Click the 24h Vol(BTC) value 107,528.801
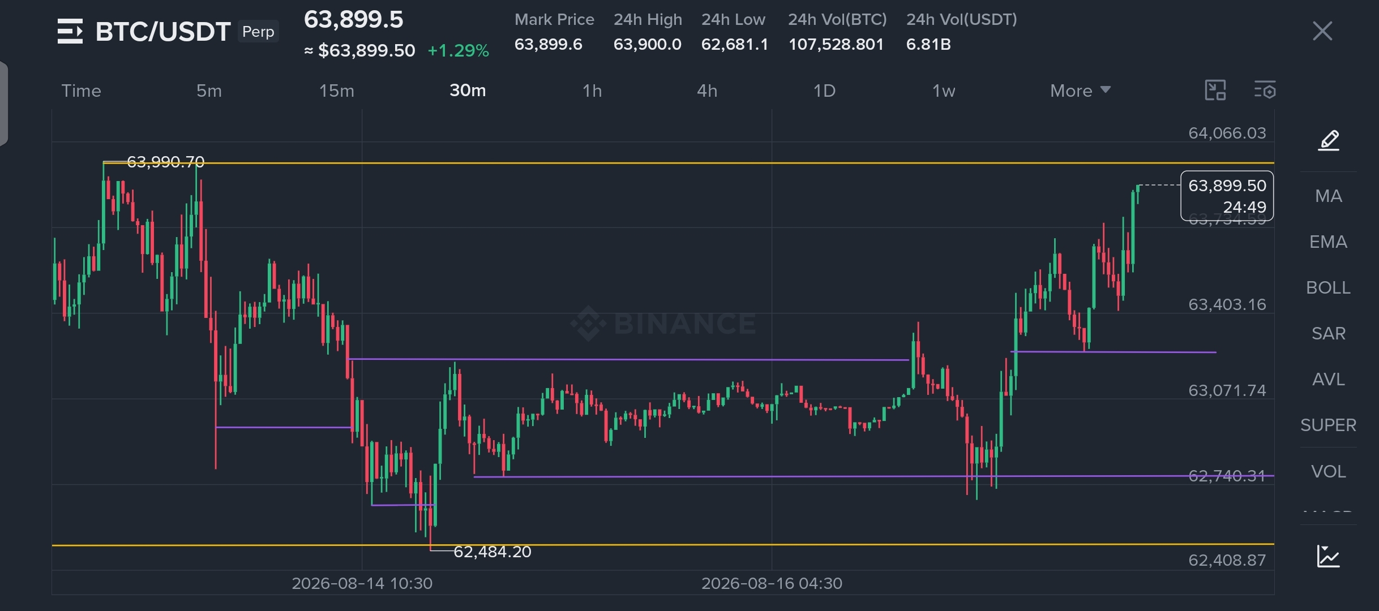 [836, 45]
